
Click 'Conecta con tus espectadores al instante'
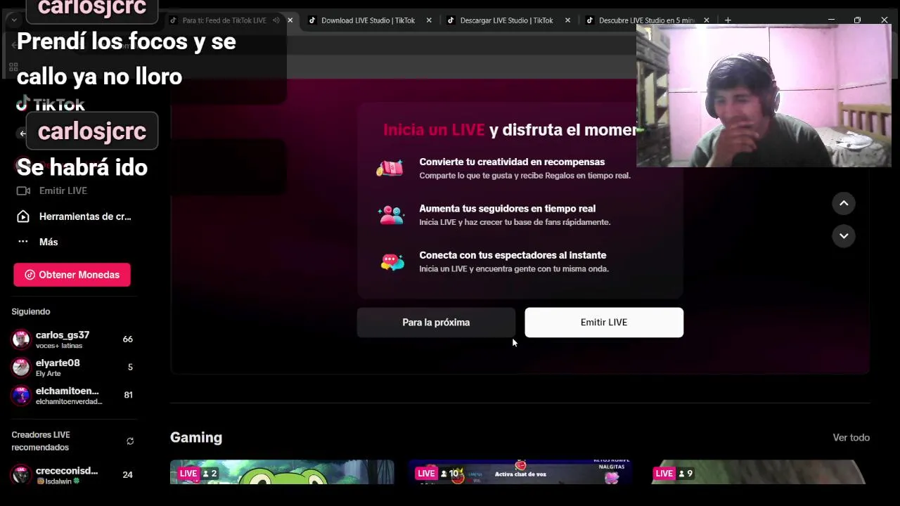click(513, 255)
